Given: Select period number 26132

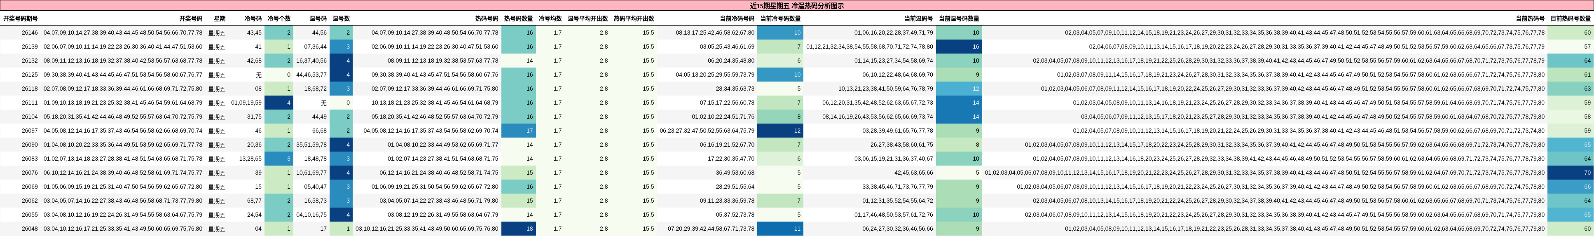Looking at the screenshot, I should click(30, 61).
